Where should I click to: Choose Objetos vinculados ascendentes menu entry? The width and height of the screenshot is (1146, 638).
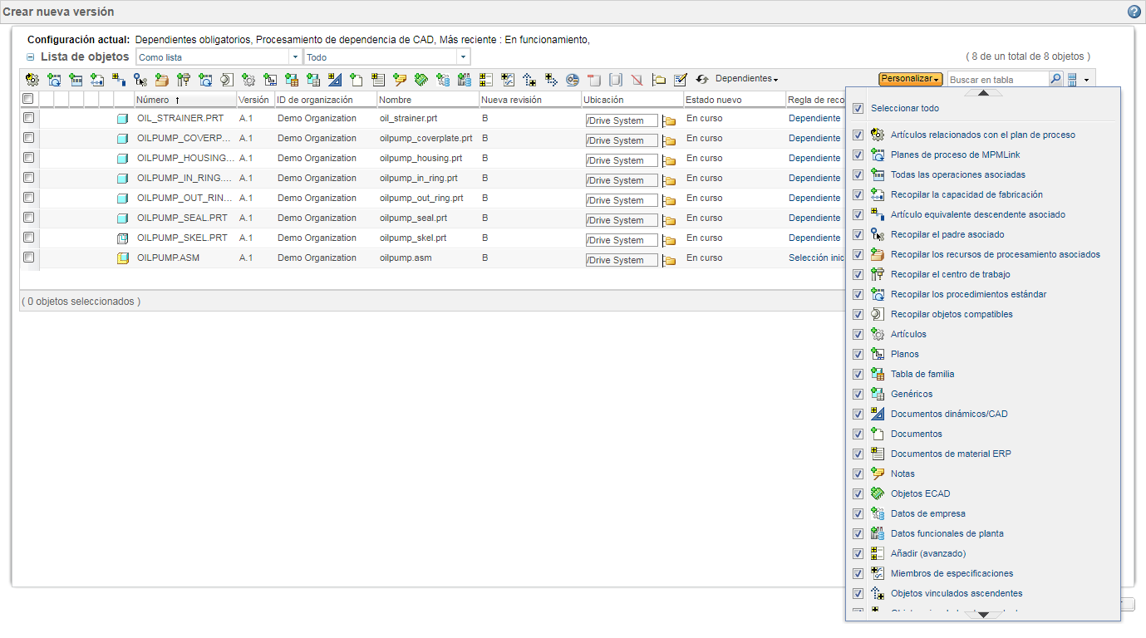(957, 593)
